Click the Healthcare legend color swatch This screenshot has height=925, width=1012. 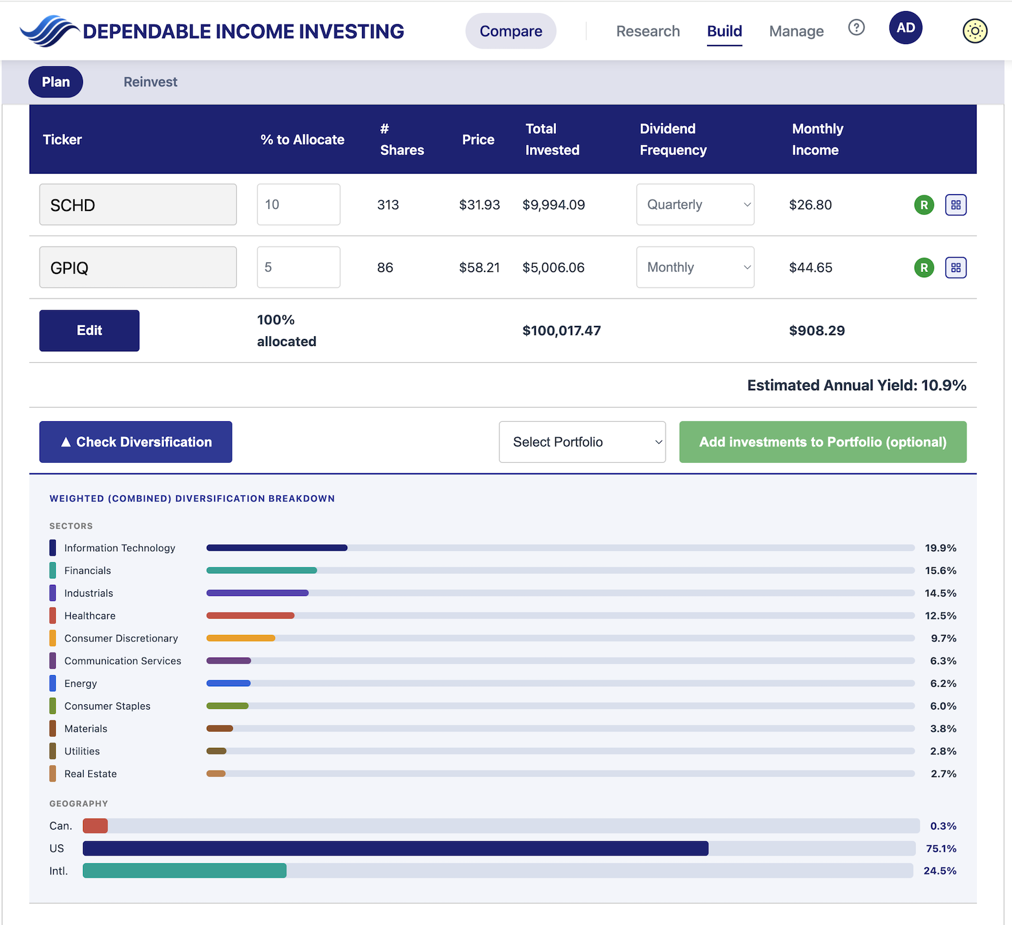pos(53,615)
